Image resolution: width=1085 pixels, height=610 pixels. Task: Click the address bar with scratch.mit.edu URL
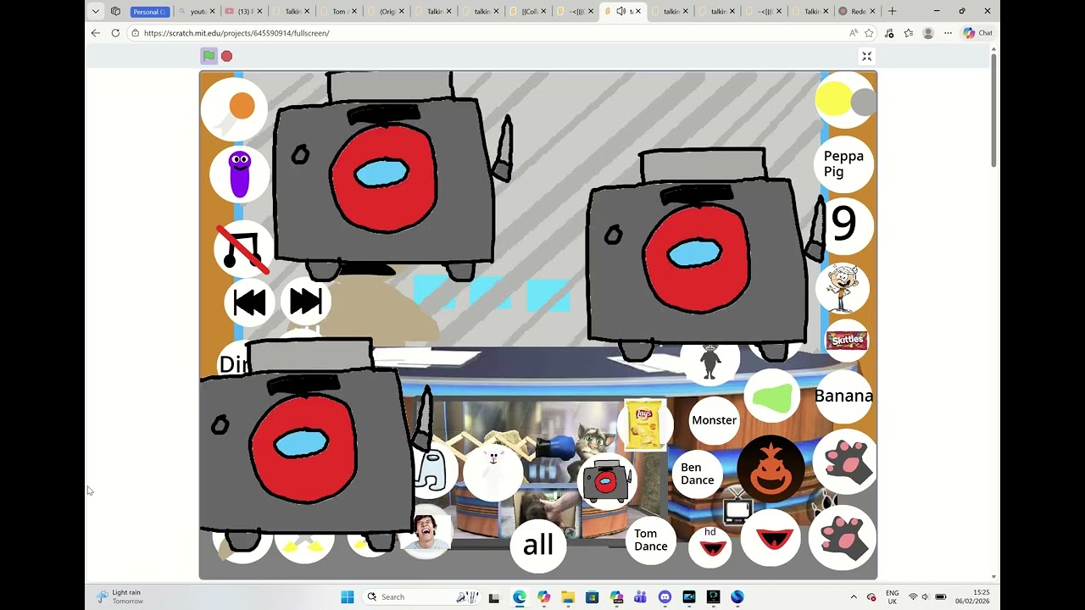click(487, 33)
